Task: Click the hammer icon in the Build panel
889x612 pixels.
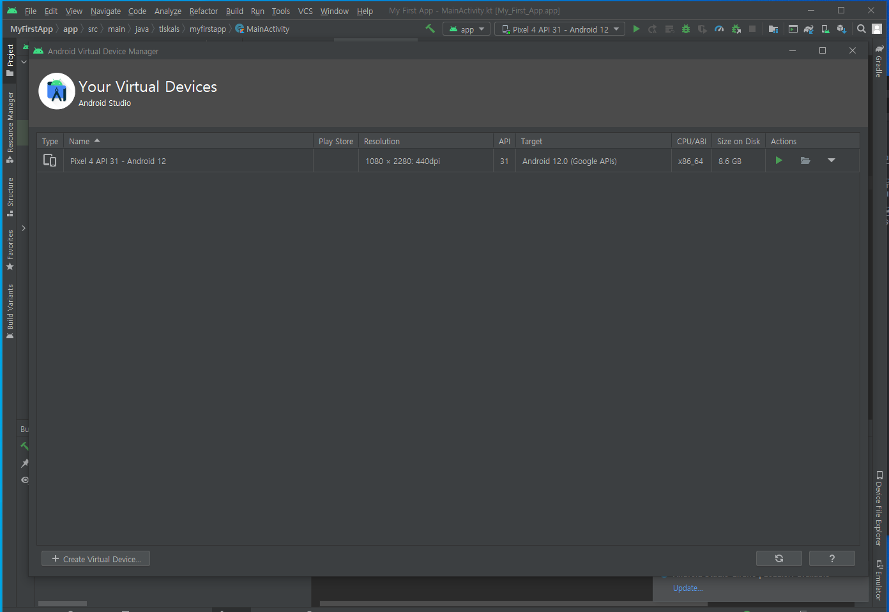Action: click(25, 446)
